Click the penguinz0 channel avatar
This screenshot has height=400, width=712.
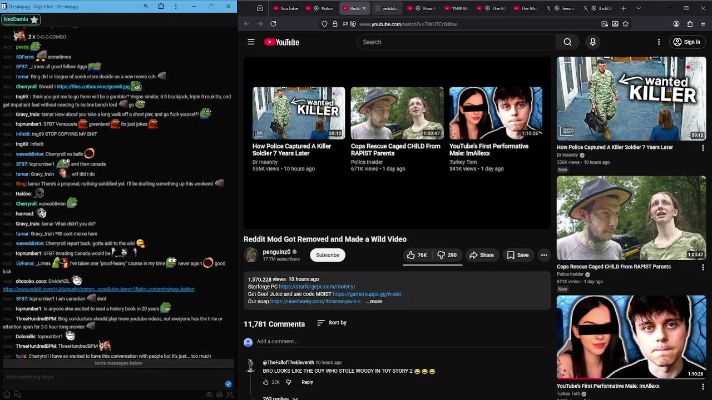pyautogui.click(x=251, y=255)
